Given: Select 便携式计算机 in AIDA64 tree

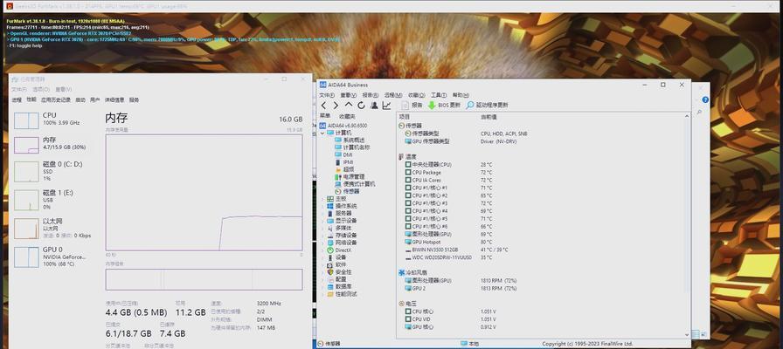Looking at the screenshot, I should 355,184.
